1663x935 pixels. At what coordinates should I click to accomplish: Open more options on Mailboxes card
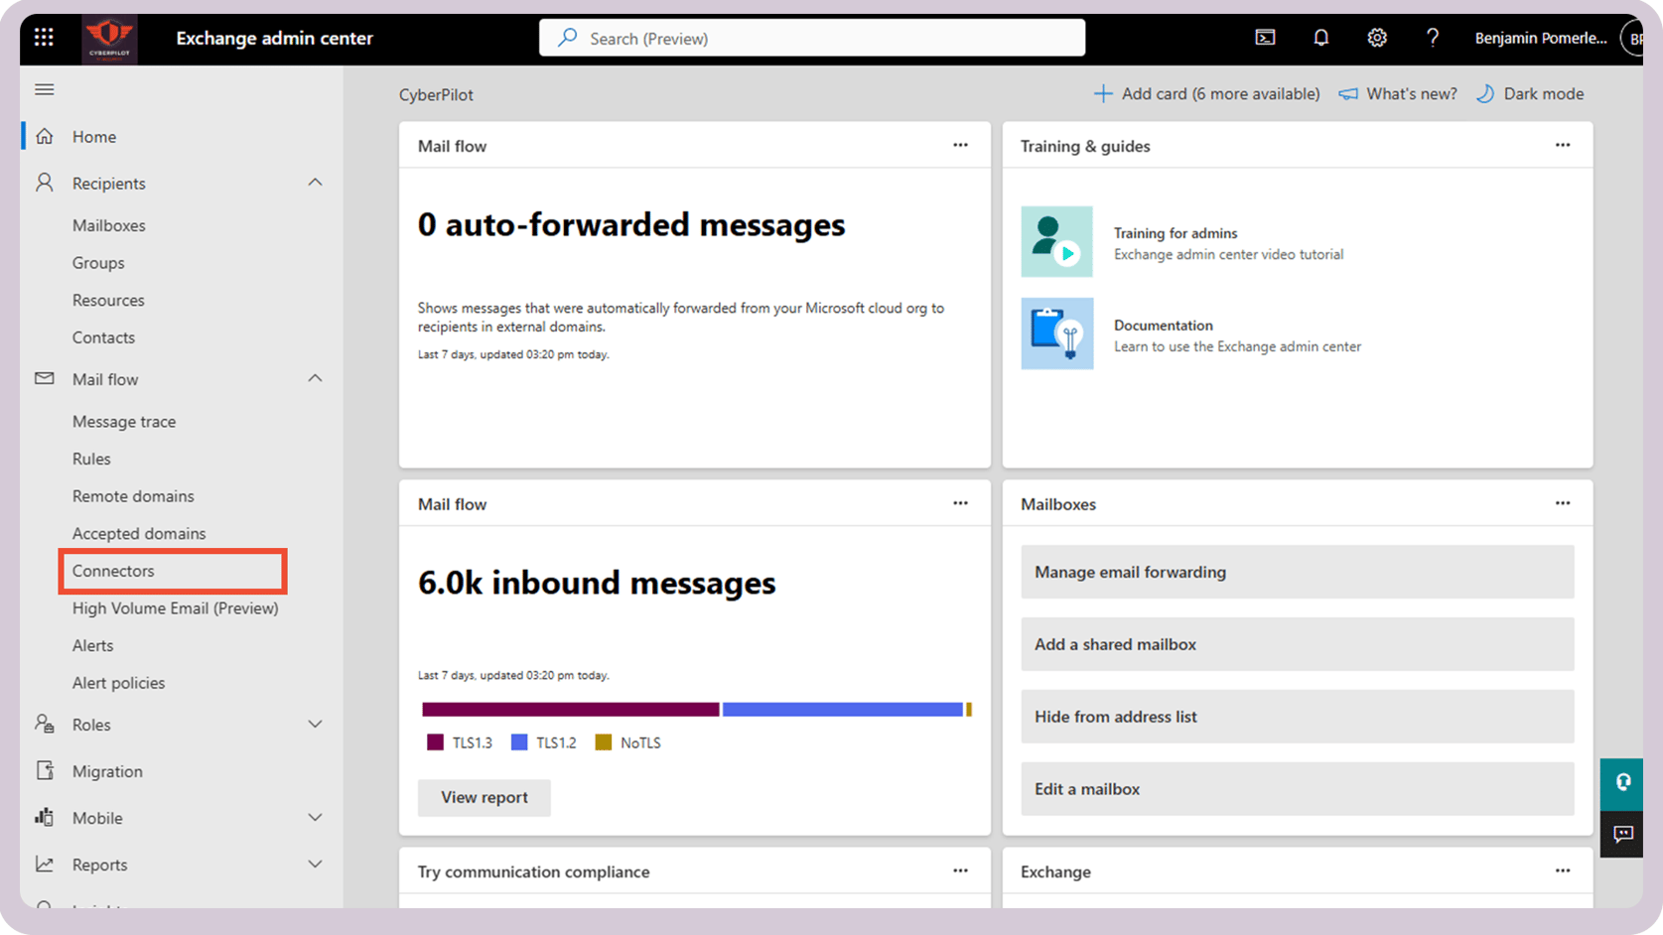[1562, 503]
